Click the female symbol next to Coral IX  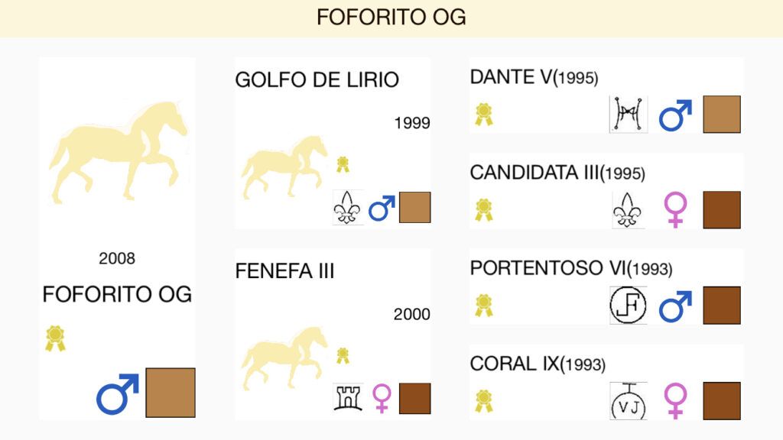676,400
